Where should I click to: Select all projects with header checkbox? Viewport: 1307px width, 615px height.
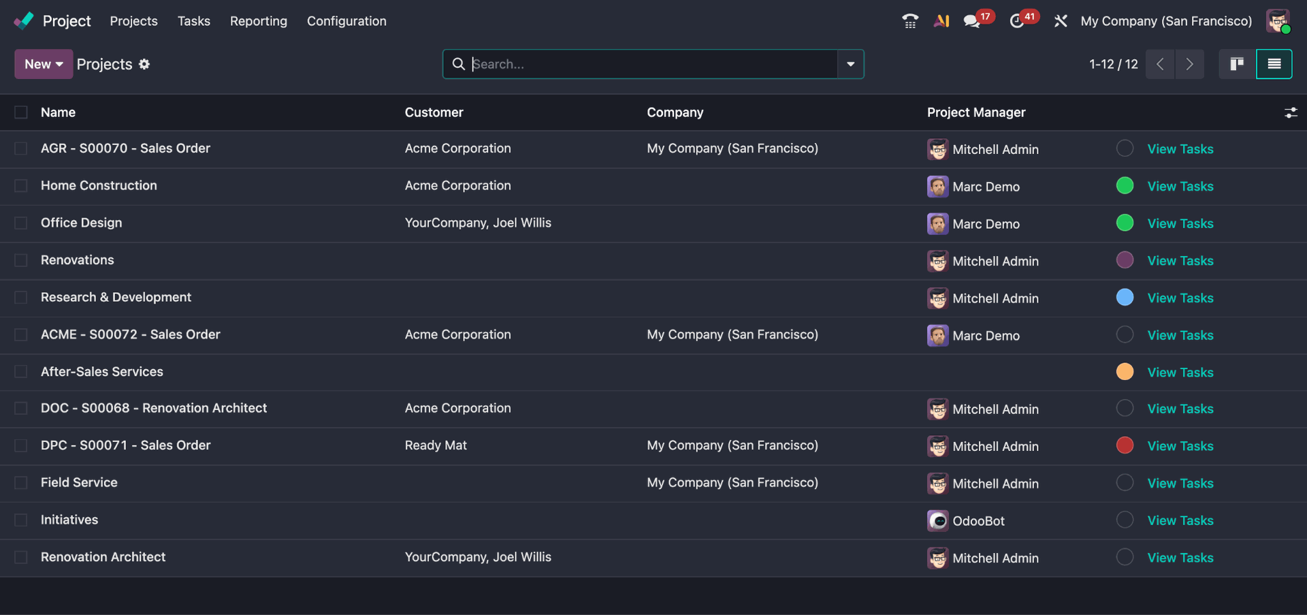coord(21,112)
